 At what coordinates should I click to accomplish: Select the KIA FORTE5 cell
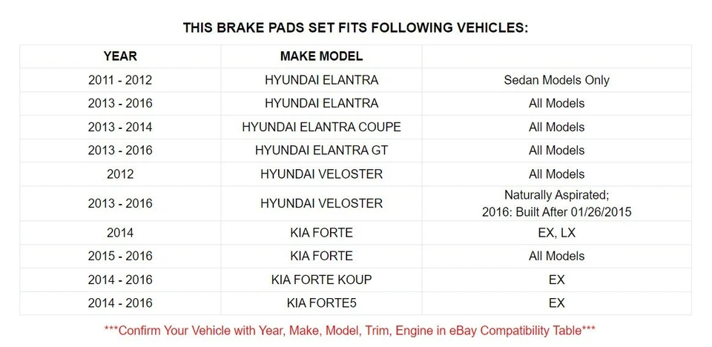tap(321, 303)
